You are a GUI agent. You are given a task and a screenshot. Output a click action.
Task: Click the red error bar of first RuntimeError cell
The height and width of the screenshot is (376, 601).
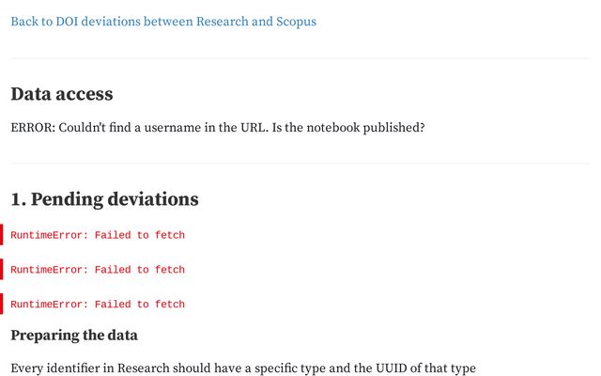tap(2, 235)
